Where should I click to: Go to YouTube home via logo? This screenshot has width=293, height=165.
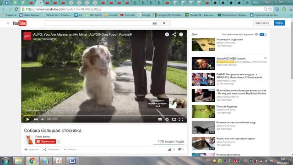pos(19,23)
